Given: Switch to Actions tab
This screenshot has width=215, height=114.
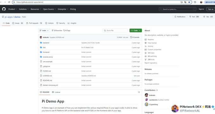Looking at the screenshot, I should [x=49, y=23].
